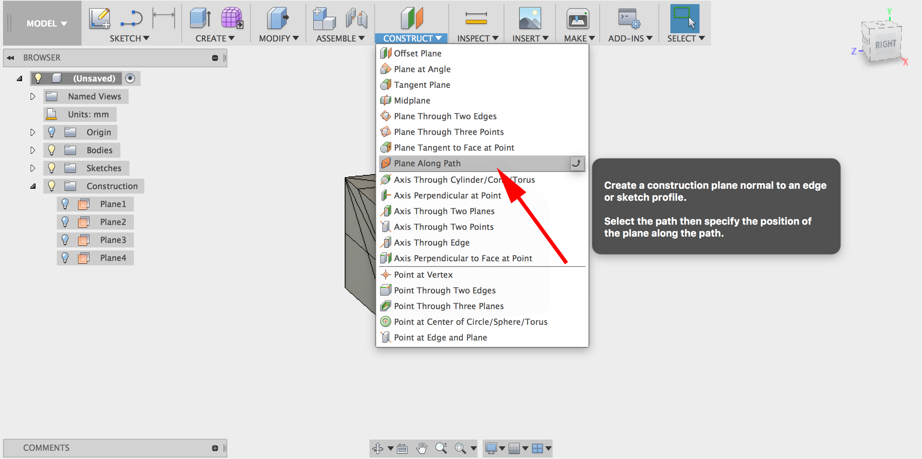Select the Sketch Dimension icon
Viewport: 922px width, 459px height.
click(164, 18)
